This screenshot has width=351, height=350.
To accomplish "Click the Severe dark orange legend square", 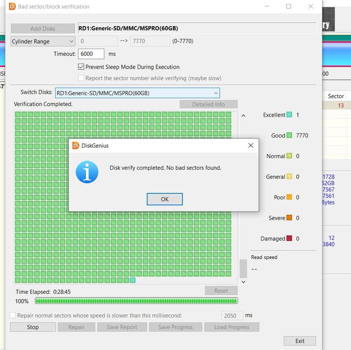I will coord(289,217).
